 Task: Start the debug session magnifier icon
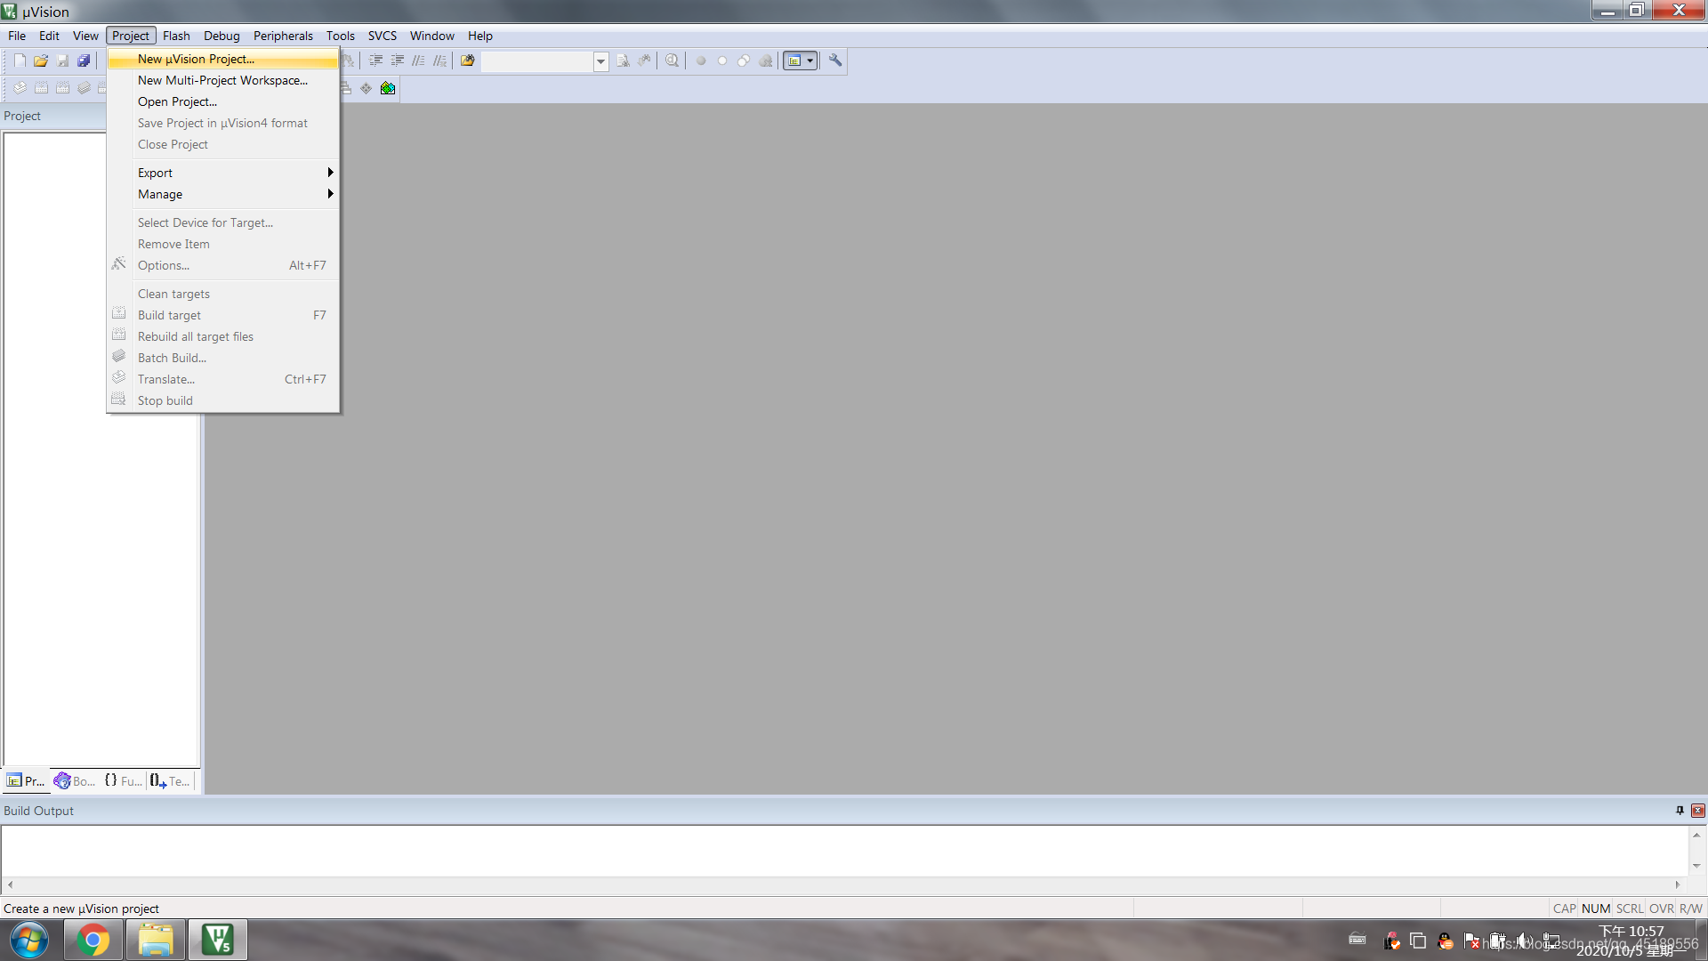(x=673, y=61)
